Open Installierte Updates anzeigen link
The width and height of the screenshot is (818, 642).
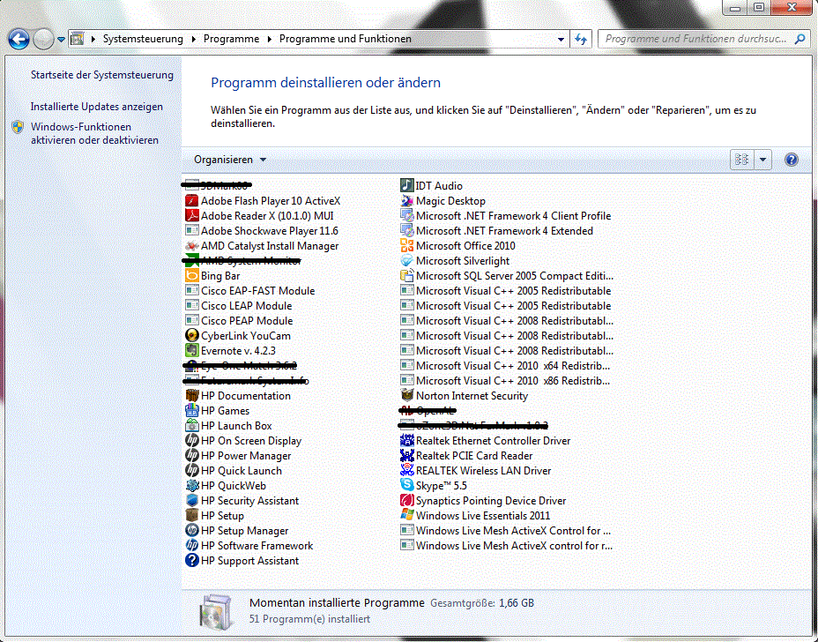(x=96, y=107)
